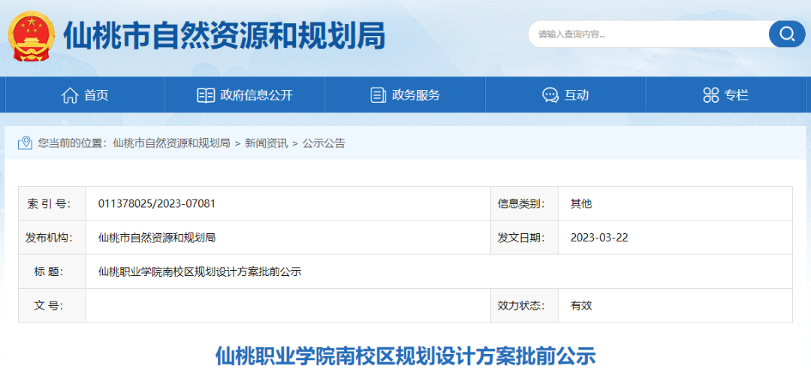Viewport: 811px width, 384px height.
Task: Click the 您当前的位置 breadcrumb label
Action: 72,143
